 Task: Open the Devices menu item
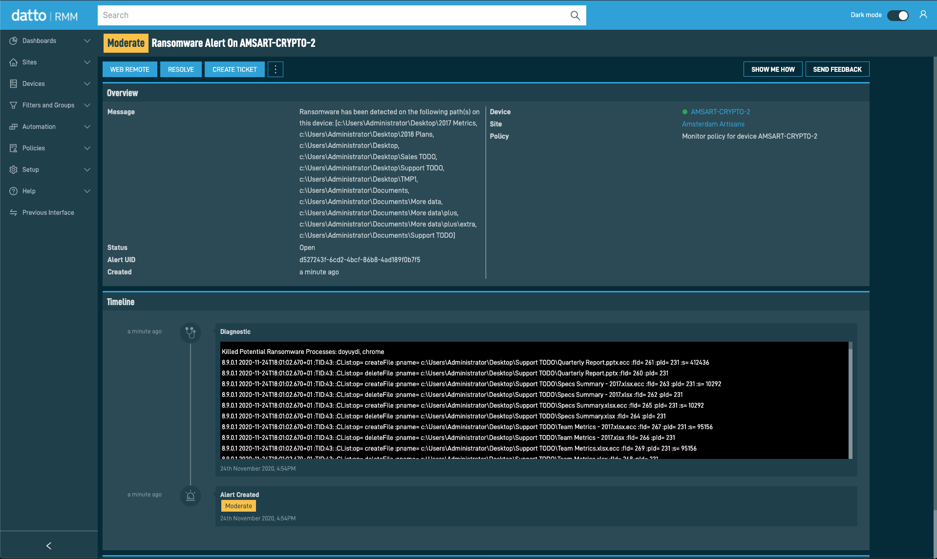click(49, 83)
